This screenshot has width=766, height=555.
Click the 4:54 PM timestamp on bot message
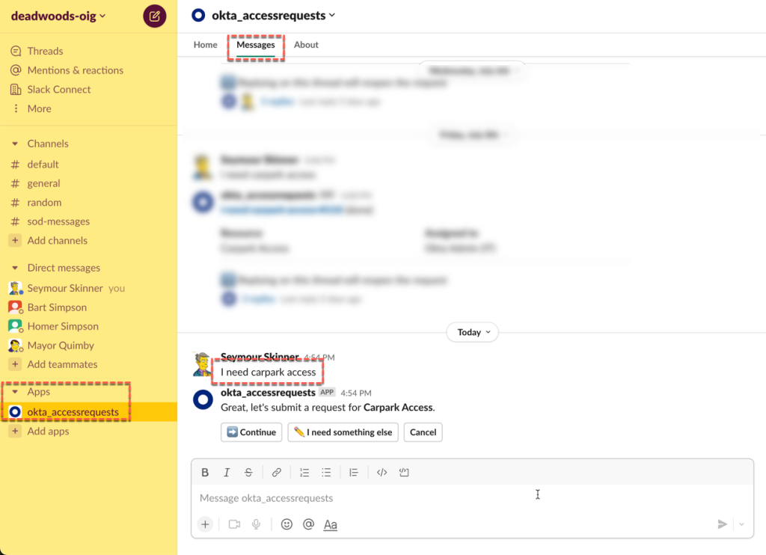click(x=356, y=393)
